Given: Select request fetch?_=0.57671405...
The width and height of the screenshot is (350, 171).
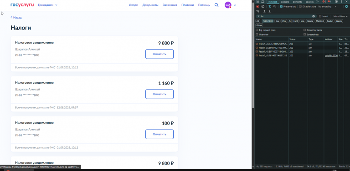Looking at the screenshot, I should pos(272,44).
